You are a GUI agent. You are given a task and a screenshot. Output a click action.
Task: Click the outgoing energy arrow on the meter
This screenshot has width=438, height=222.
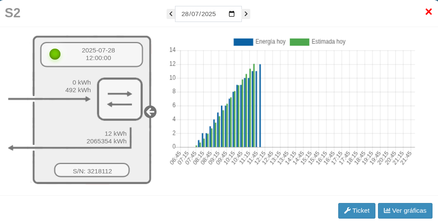(x=68, y=148)
